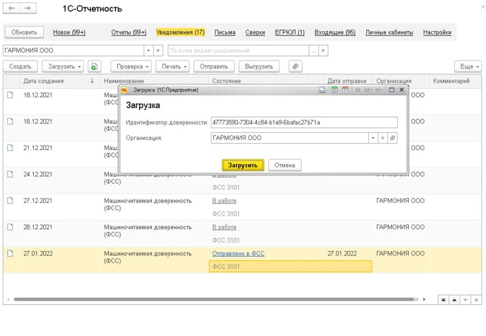The width and height of the screenshot is (486, 336).
Task: Move up one row in the list
Action: pos(454,300)
